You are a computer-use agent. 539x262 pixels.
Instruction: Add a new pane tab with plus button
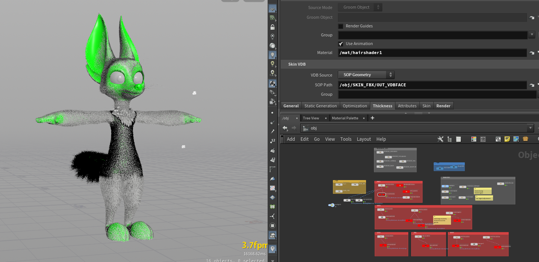tap(372, 118)
